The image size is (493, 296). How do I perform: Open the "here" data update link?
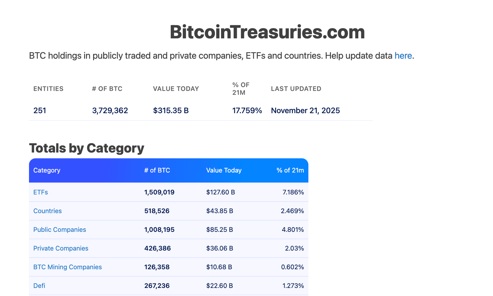(x=403, y=55)
